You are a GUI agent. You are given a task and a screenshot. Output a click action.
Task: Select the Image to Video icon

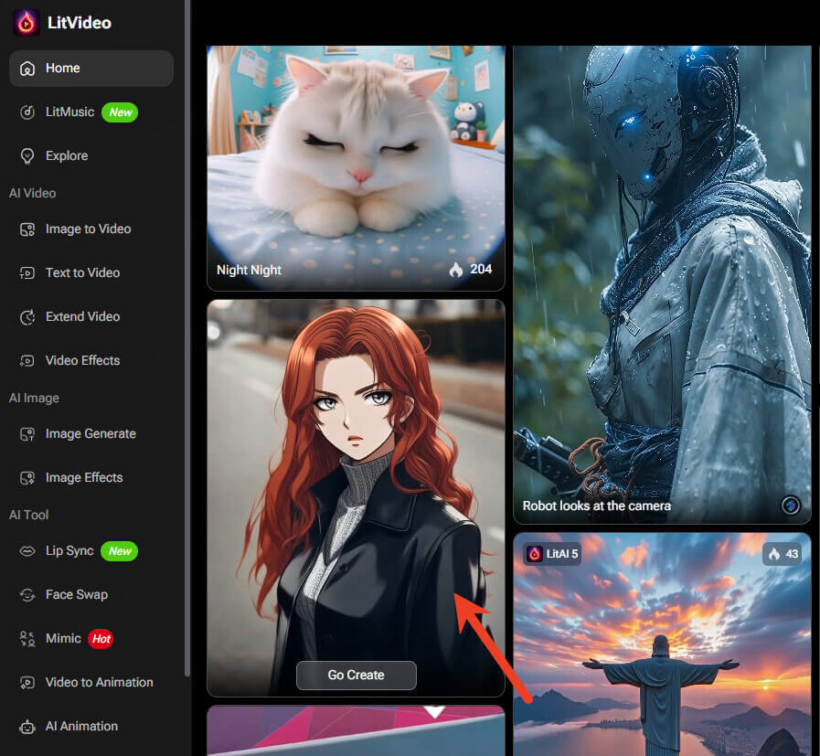pos(27,229)
